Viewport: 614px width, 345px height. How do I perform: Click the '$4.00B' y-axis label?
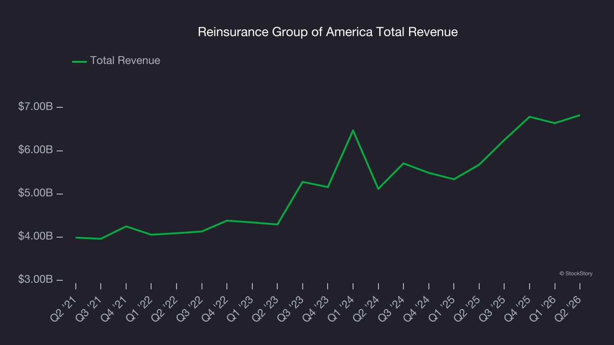click(x=35, y=236)
